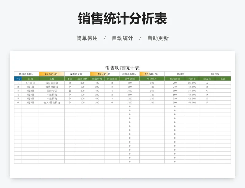Click quantity 4 in 消防电话 row
The image size is (245, 188).
(112, 91)
